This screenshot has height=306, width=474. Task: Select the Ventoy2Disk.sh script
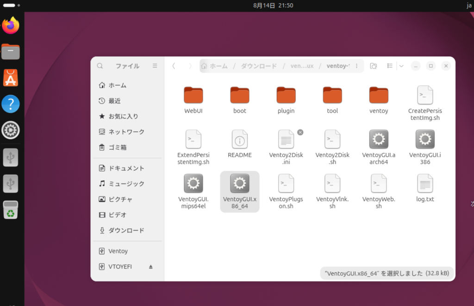click(x=332, y=147)
